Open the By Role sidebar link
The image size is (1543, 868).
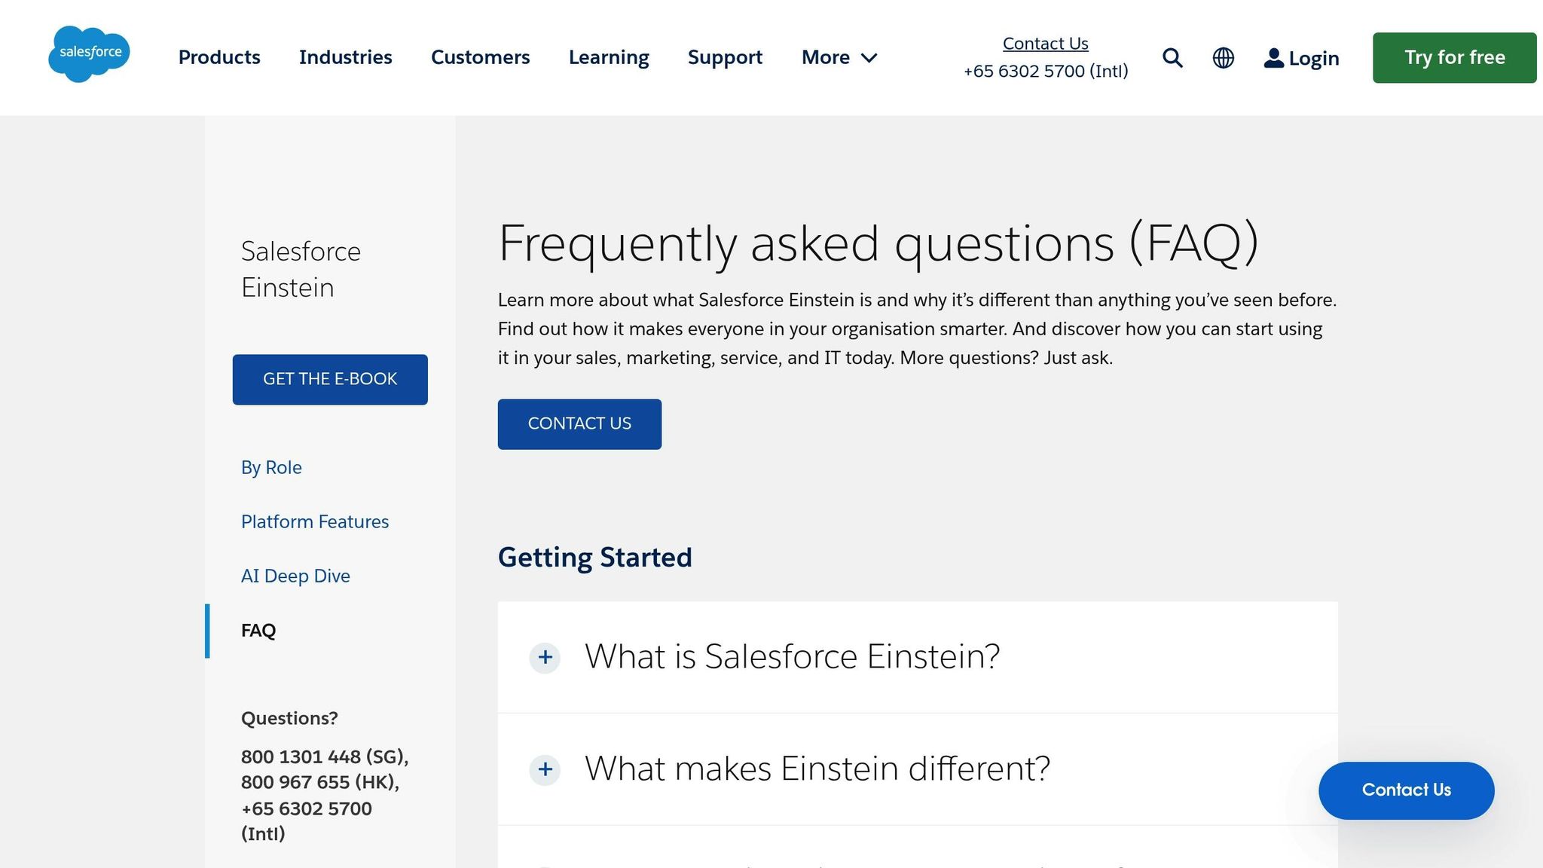(x=271, y=467)
